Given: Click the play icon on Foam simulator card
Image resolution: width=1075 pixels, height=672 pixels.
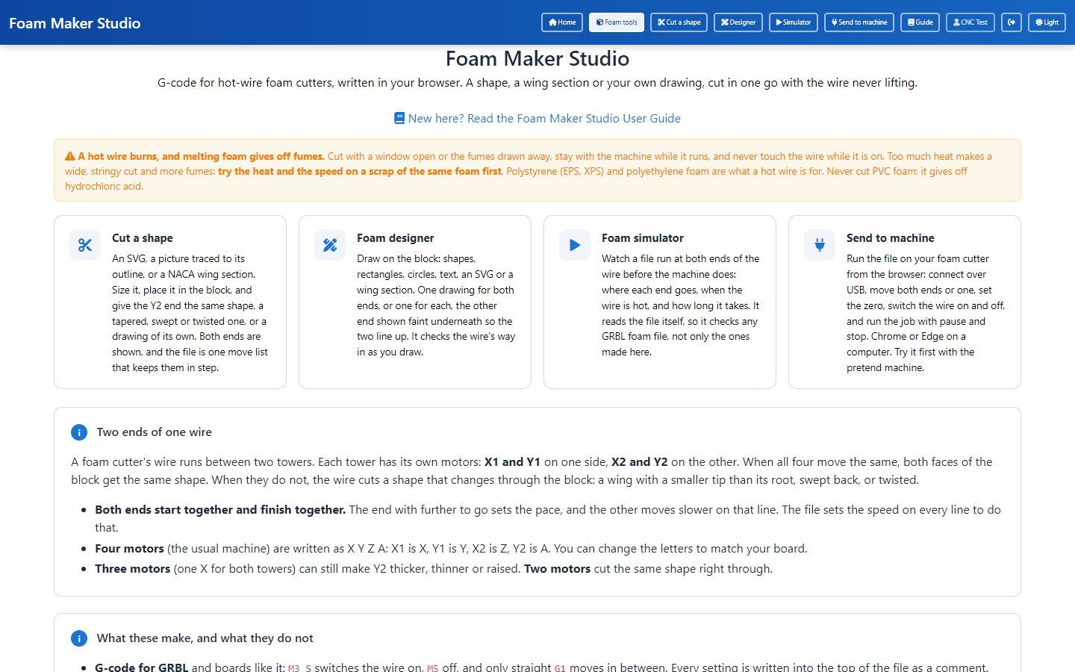Looking at the screenshot, I should 575,245.
